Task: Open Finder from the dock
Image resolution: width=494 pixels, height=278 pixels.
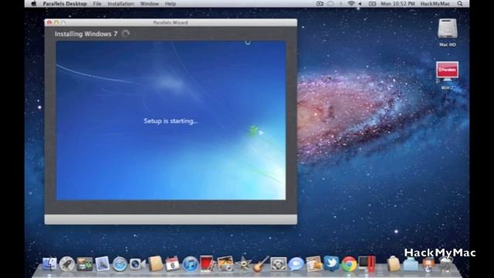Action: tap(49, 264)
